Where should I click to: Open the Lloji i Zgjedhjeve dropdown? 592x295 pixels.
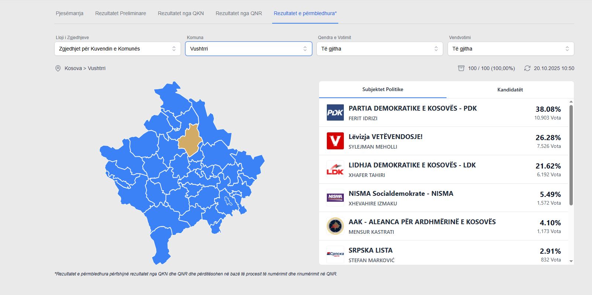point(117,49)
